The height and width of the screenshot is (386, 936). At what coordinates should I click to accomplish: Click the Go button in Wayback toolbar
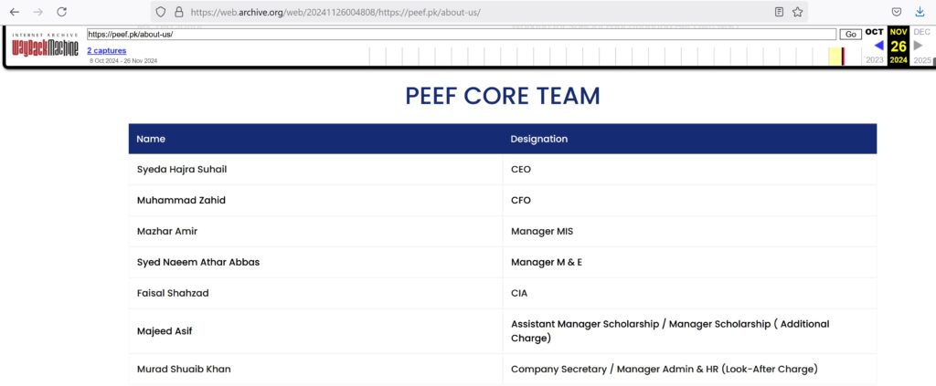[851, 35]
